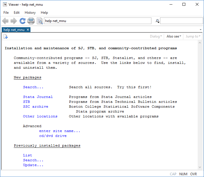Open the search magnifier options dropdown
The height and width of the screenshot is (177, 204).
coord(157,21)
